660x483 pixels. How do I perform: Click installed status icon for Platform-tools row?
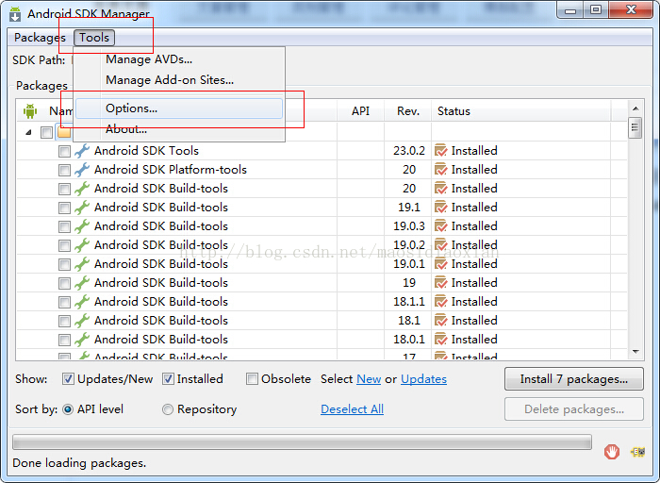pyautogui.click(x=440, y=169)
